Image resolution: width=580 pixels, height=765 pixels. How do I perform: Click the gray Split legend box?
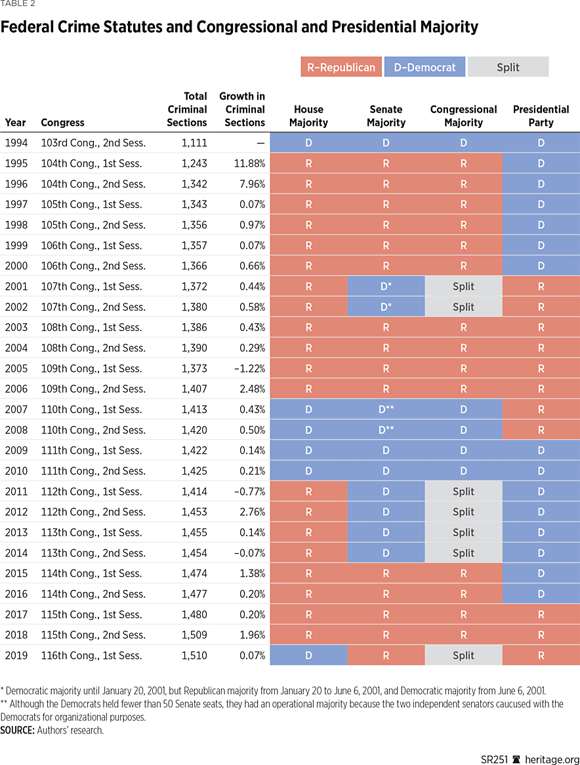point(508,67)
